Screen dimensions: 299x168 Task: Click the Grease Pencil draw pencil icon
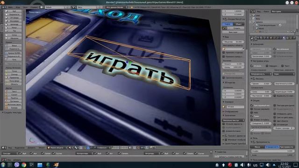[x=224, y=28]
